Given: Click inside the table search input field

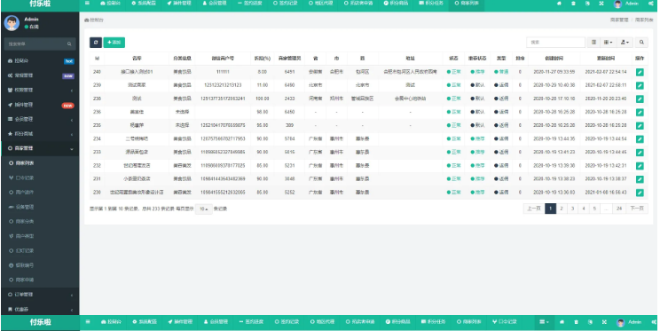Looking at the screenshot, I should click(x=555, y=42).
